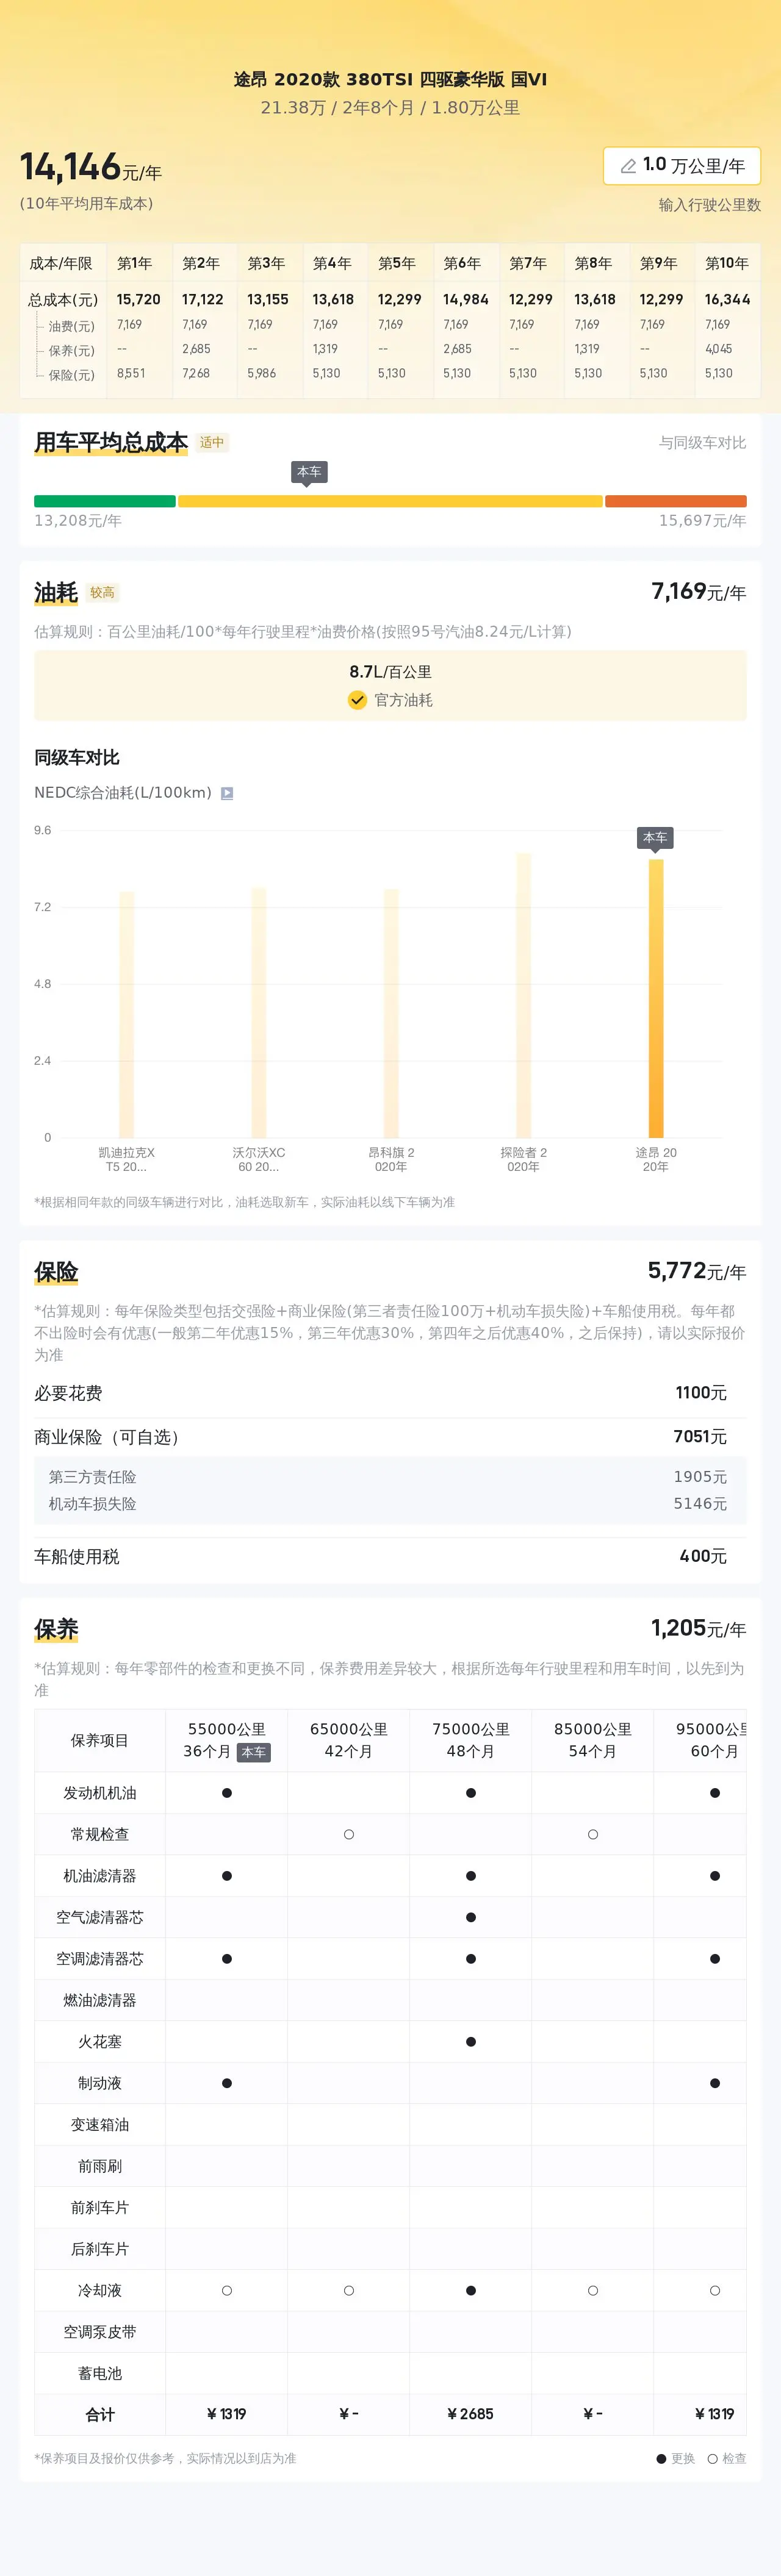The image size is (781, 2576).
Task: Select the 75000公里 48个月 column
Action: pos(471,1740)
